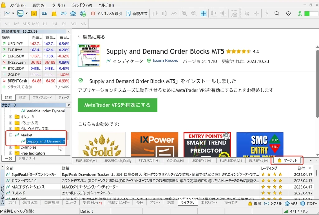Expand Examples folder
Screen dimensions: 319x215
[11, 147]
